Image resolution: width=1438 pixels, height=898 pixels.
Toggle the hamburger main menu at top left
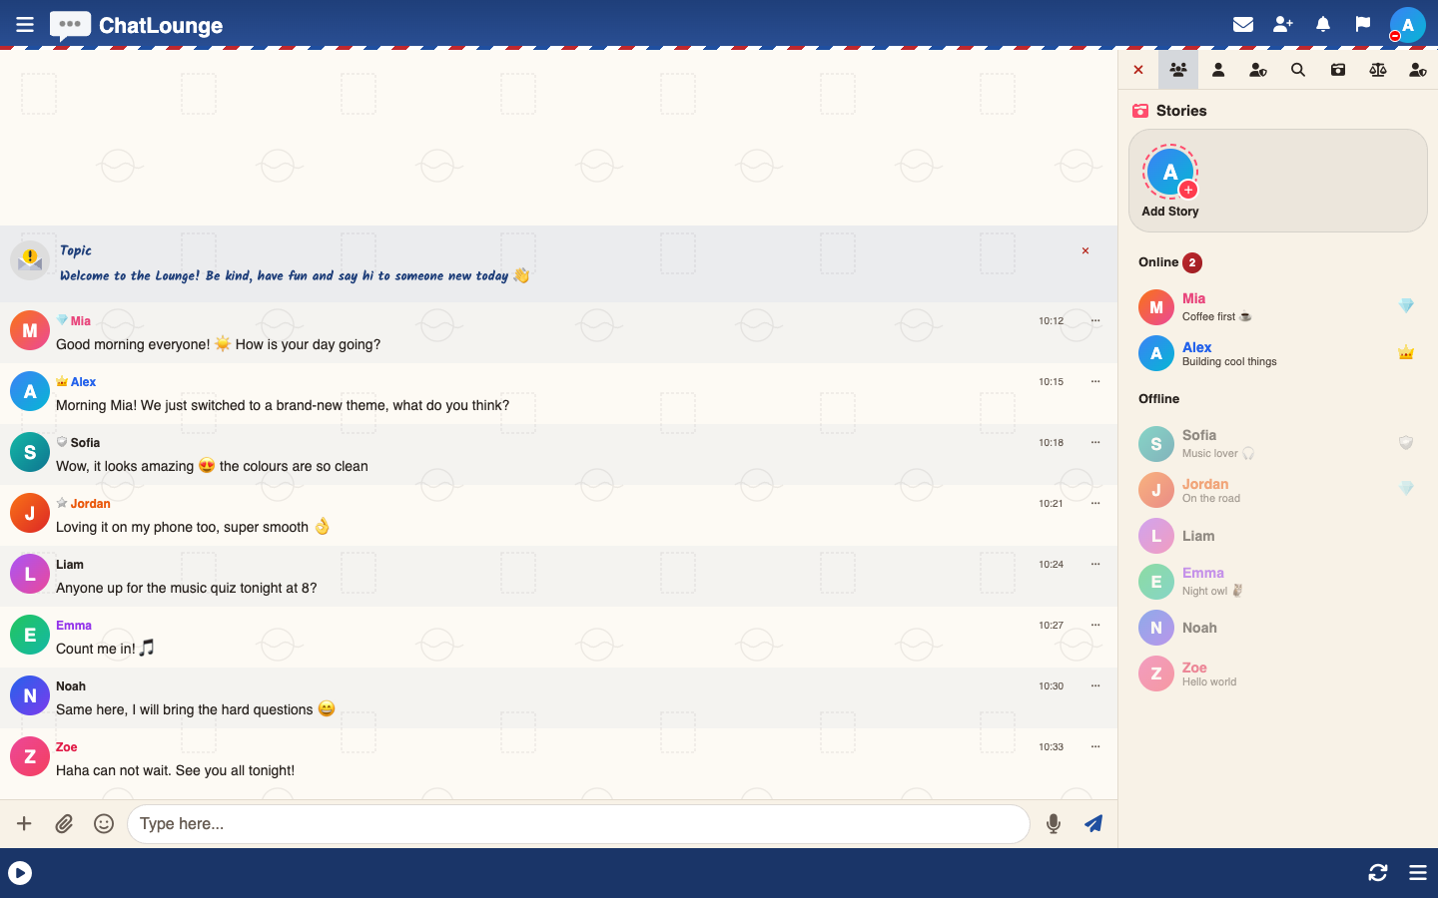click(x=25, y=24)
